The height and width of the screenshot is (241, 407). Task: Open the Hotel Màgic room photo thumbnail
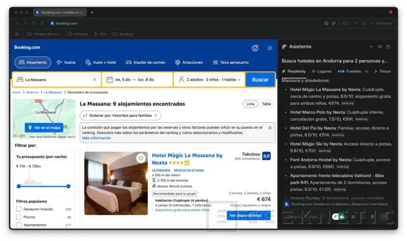pyautogui.click(x=116, y=183)
